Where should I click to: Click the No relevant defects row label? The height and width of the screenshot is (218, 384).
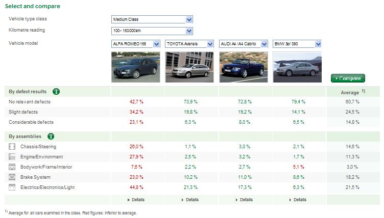pyautogui.click(x=30, y=102)
